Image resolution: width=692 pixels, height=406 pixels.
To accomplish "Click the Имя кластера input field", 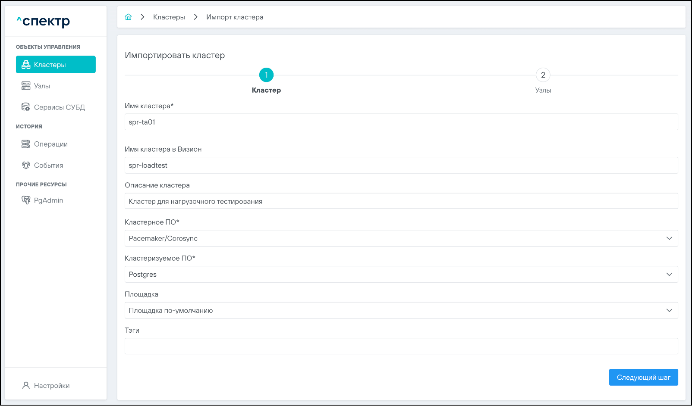I will coord(401,122).
